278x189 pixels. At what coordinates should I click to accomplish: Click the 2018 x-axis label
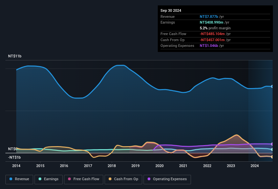112,166
